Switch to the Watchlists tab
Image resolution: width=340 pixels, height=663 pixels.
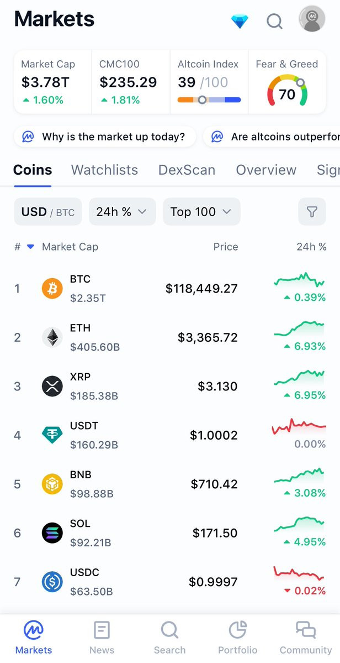[x=105, y=170]
